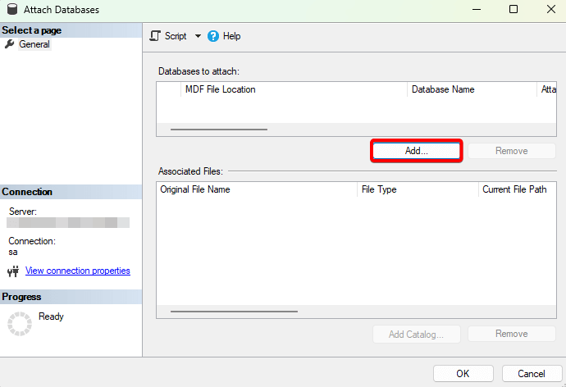Click the lower Remove button under Associated Files

point(512,334)
